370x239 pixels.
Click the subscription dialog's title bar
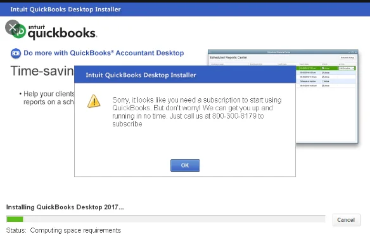pos(185,75)
